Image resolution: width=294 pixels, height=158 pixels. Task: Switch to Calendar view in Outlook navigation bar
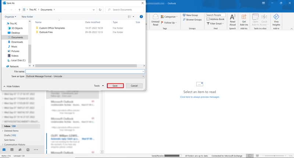click(12, 150)
